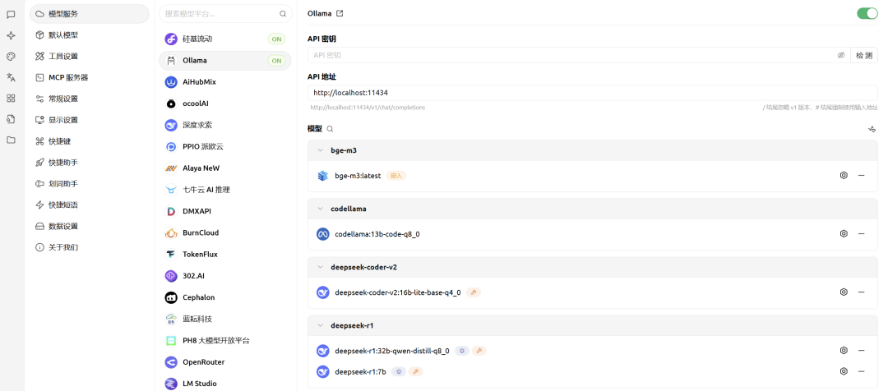Click ON badge for Ollama provider
The width and height of the screenshot is (888, 391).
[276, 61]
